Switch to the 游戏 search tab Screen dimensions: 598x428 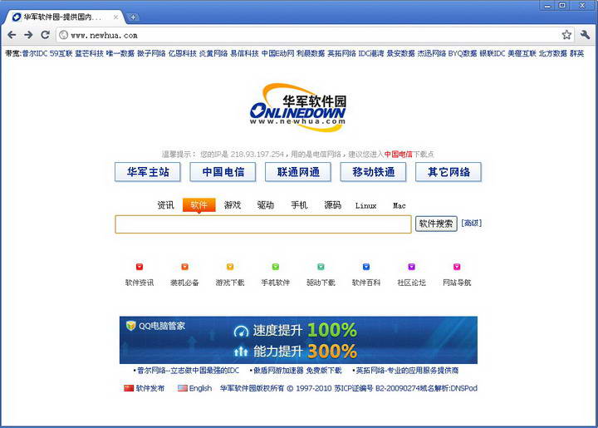(x=233, y=205)
